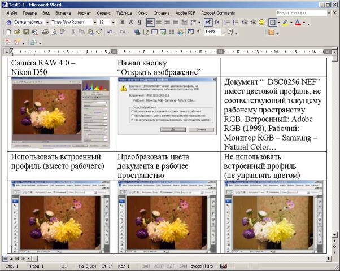Toggle ИСПР track changes indicator

158,266
